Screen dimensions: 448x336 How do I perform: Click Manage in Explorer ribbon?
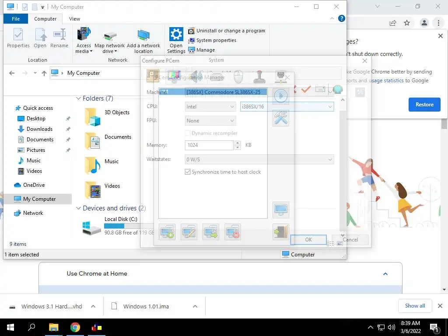(x=201, y=50)
